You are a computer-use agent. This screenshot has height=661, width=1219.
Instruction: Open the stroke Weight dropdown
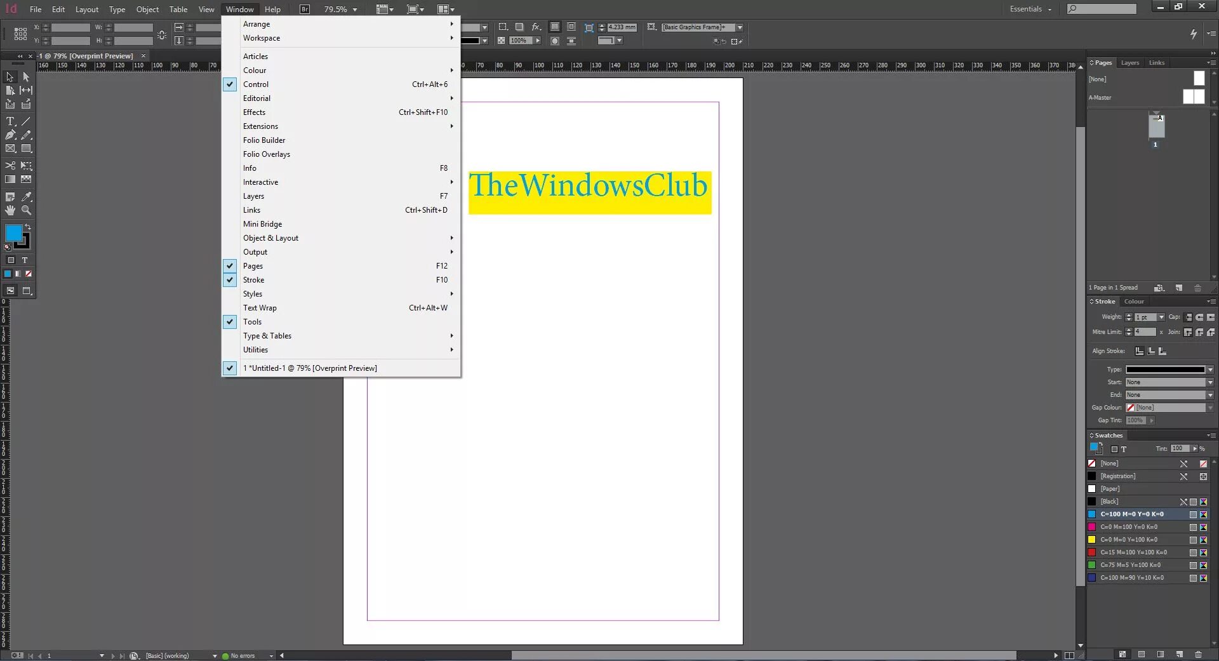(x=1161, y=317)
